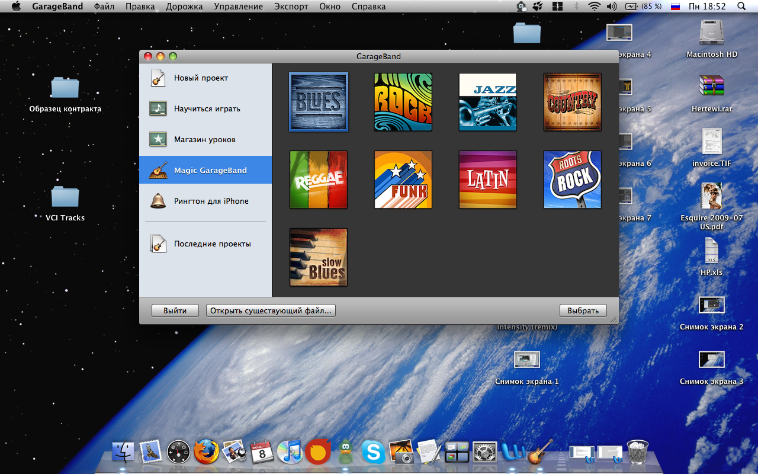
Task: Confirm with the Выбрать button
Action: pos(583,310)
